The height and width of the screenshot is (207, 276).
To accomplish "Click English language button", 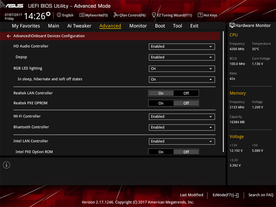I will [68, 15].
